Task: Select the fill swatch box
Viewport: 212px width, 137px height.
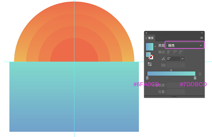Action: [148, 55]
